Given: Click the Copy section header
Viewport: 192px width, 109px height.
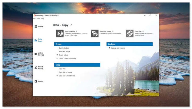Looking at the screenshot, I should pyautogui.click(x=77, y=65).
